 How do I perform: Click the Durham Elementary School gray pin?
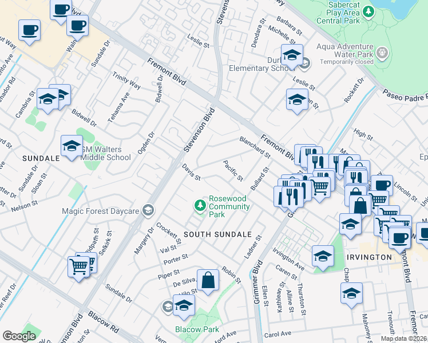tap(306, 64)
